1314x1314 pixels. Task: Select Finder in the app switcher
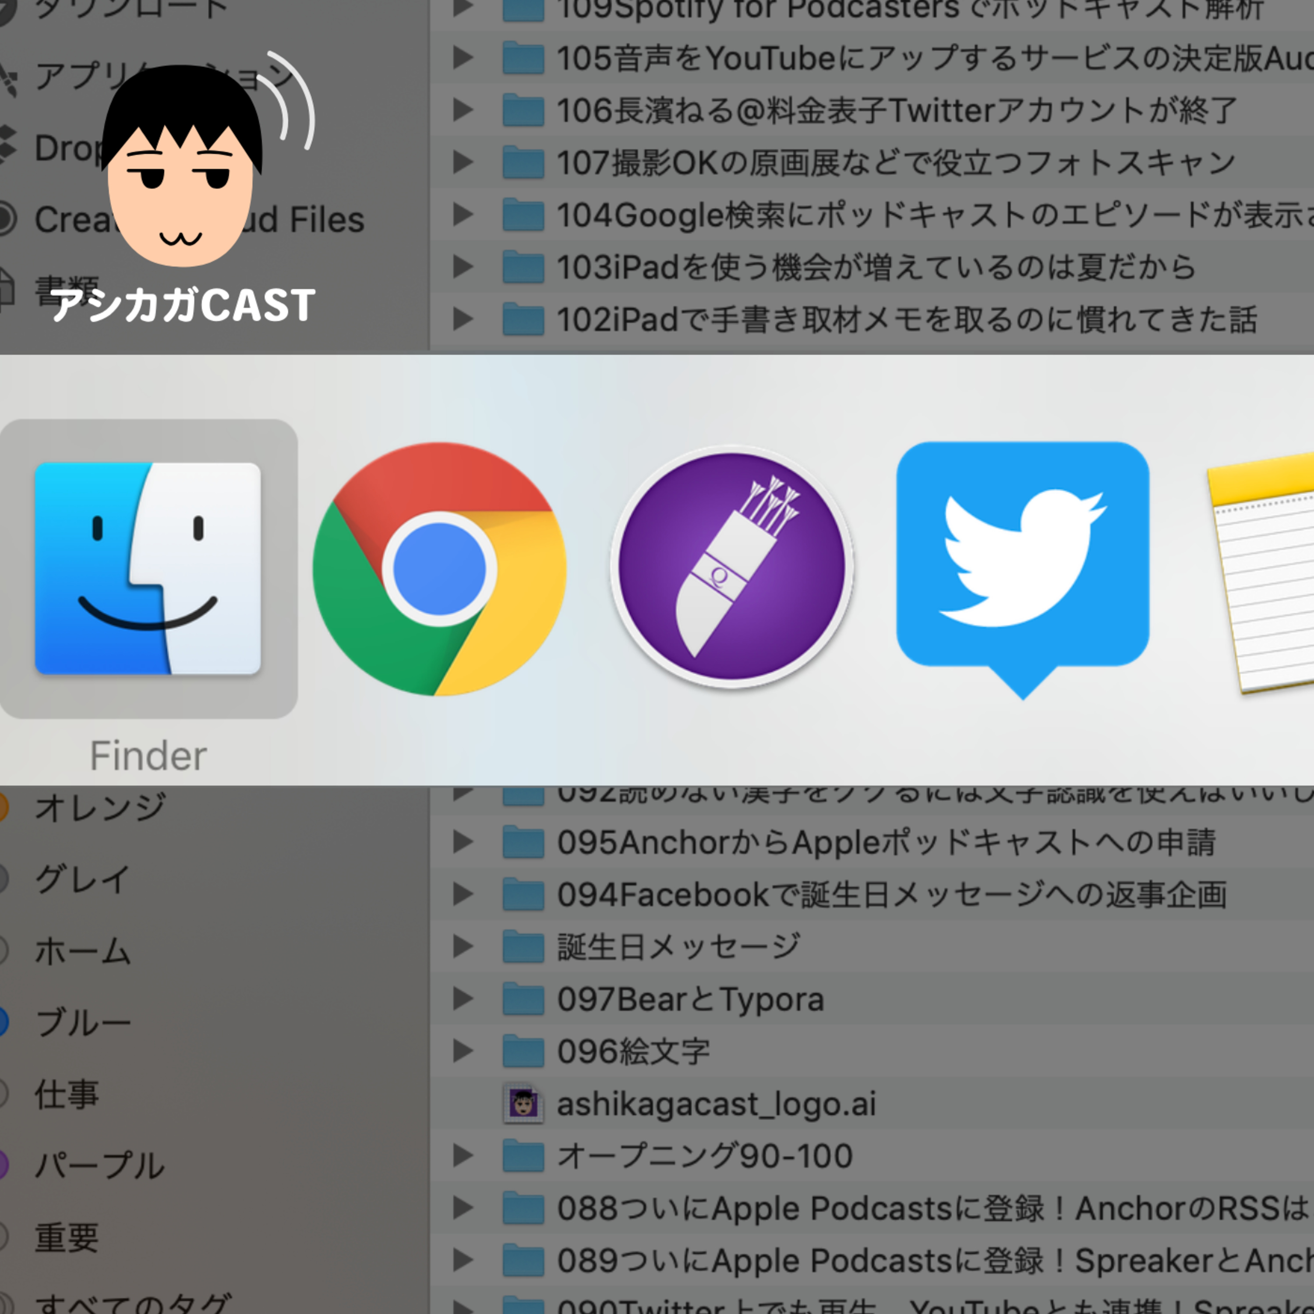[x=148, y=569]
